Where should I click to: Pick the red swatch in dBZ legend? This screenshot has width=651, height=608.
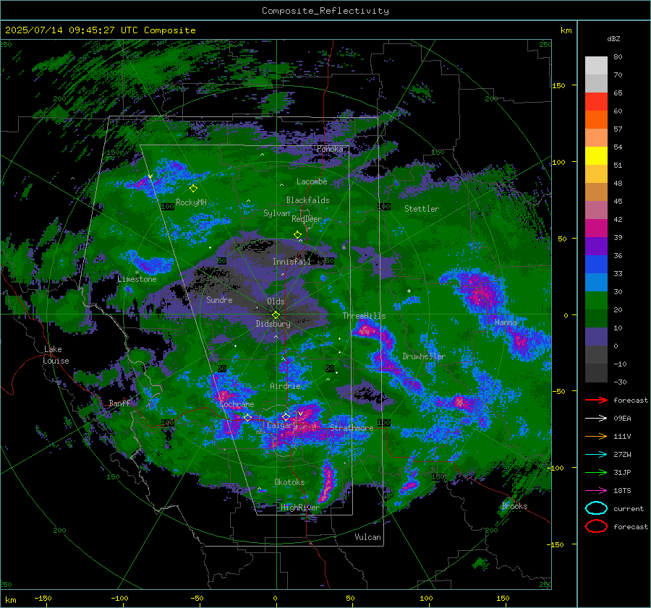point(596,101)
